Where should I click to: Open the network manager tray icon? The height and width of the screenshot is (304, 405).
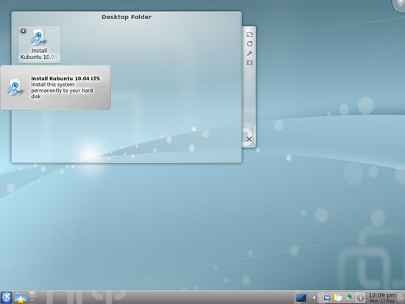coord(327,297)
